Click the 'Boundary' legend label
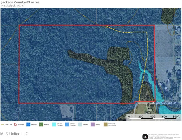The width and height of the screenshot is (182, 140). point(21,125)
